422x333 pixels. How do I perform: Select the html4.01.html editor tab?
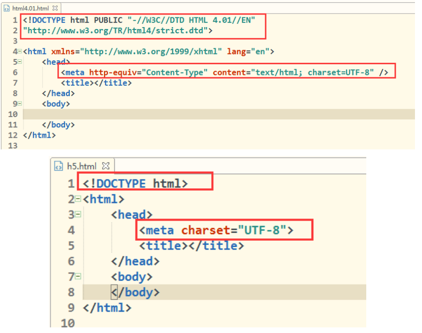(31, 8)
